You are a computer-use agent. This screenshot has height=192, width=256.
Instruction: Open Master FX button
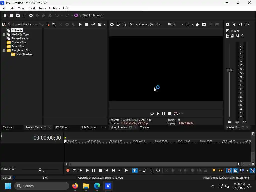(227, 36)
